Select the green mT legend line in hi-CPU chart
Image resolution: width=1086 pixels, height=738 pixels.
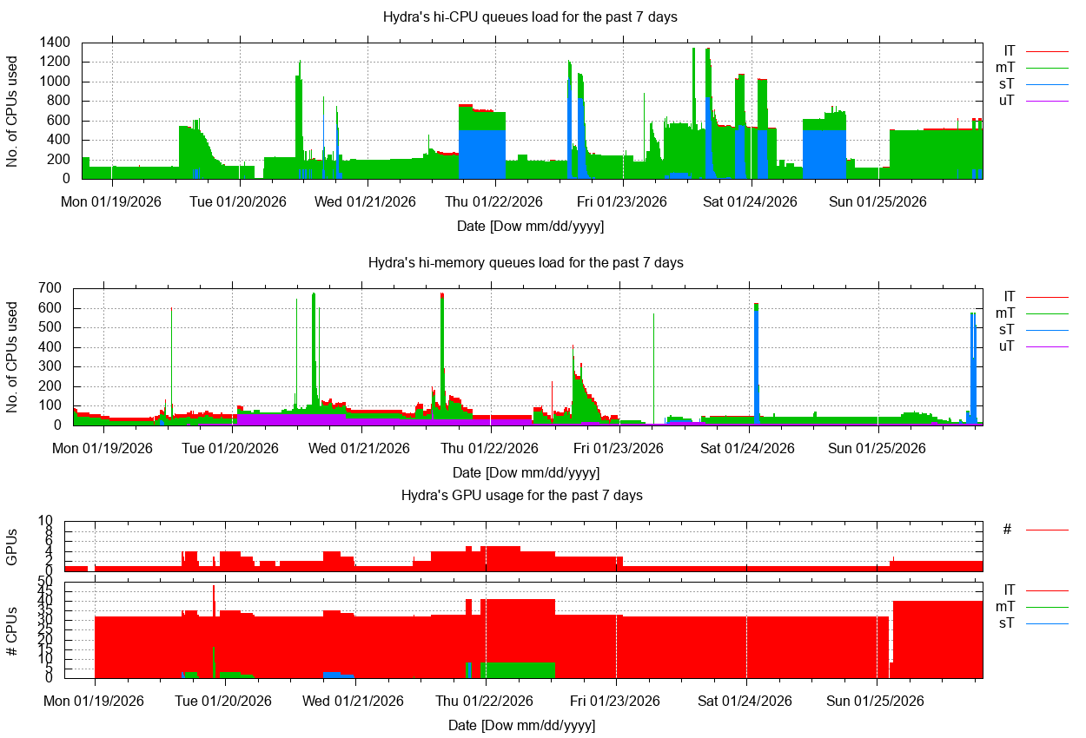(1046, 68)
